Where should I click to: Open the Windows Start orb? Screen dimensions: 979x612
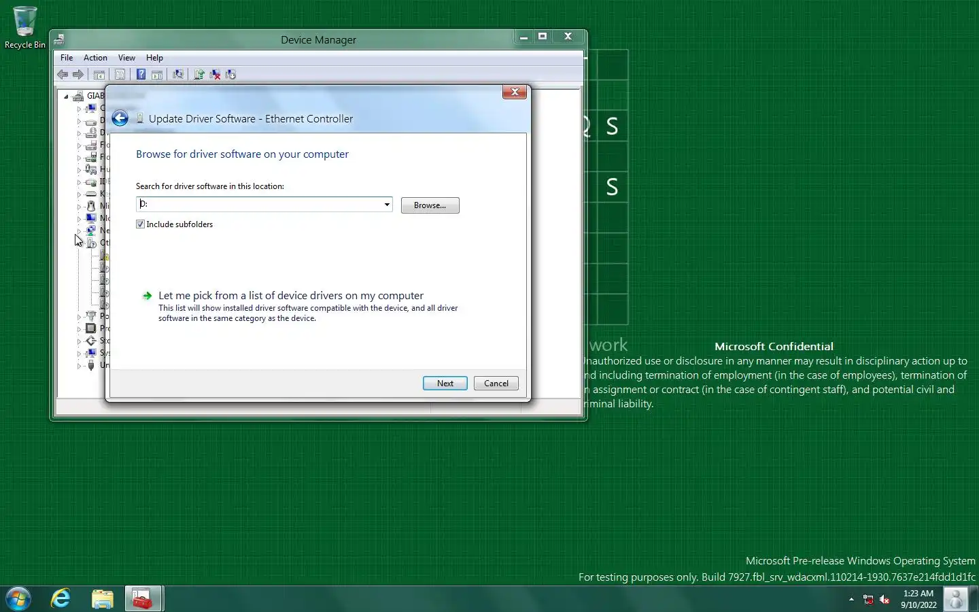18,599
